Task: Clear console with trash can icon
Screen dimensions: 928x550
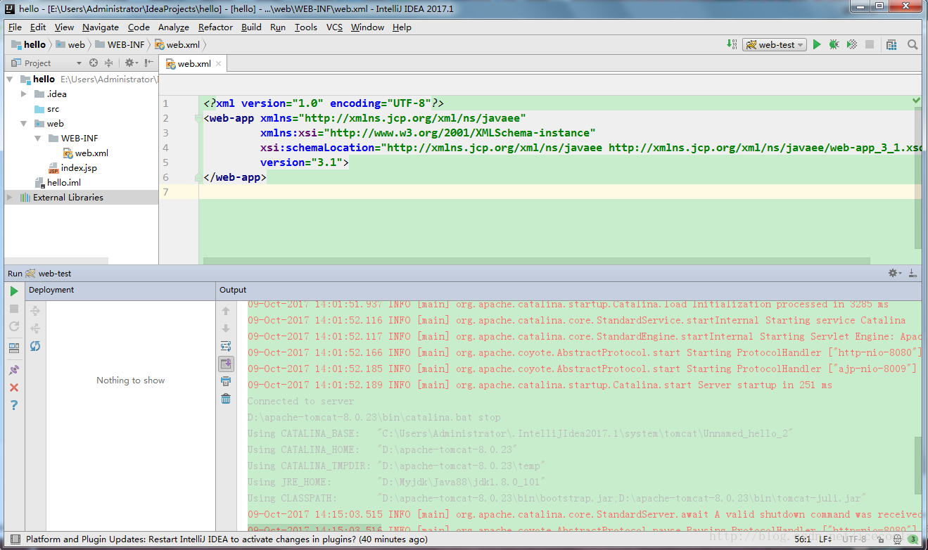Action: pos(226,399)
